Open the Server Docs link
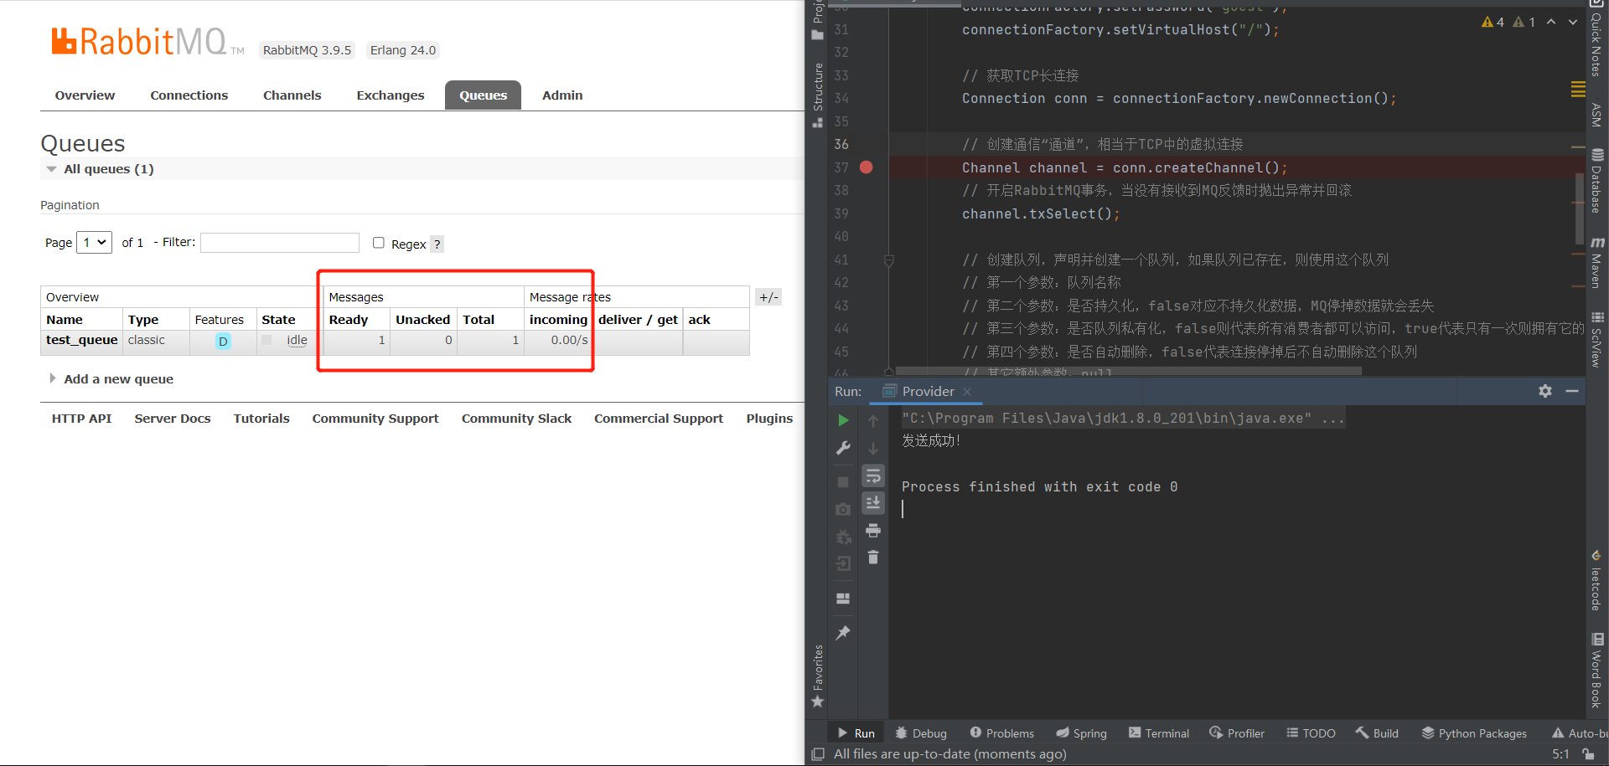1609x766 pixels. pos(173,419)
